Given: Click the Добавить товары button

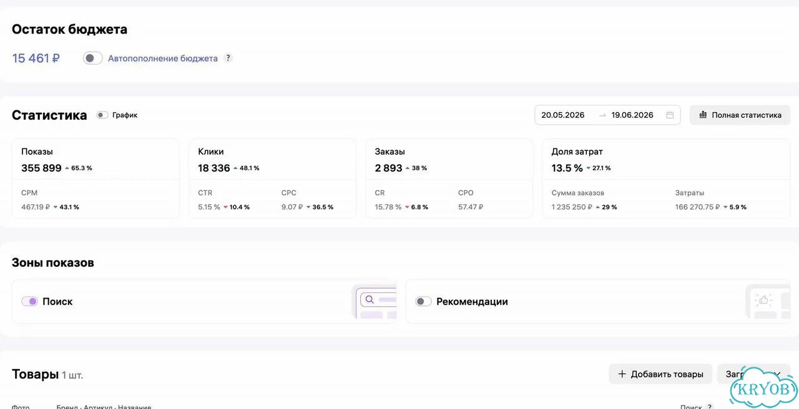Looking at the screenshot, I should 660,374.
